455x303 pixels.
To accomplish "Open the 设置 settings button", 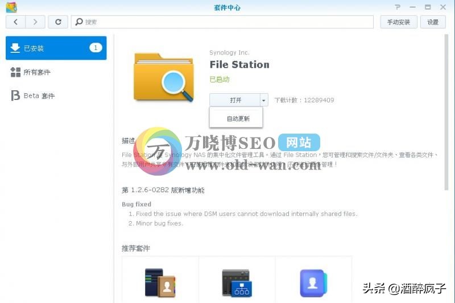I will pyautogui.click(x=433, y=22).
